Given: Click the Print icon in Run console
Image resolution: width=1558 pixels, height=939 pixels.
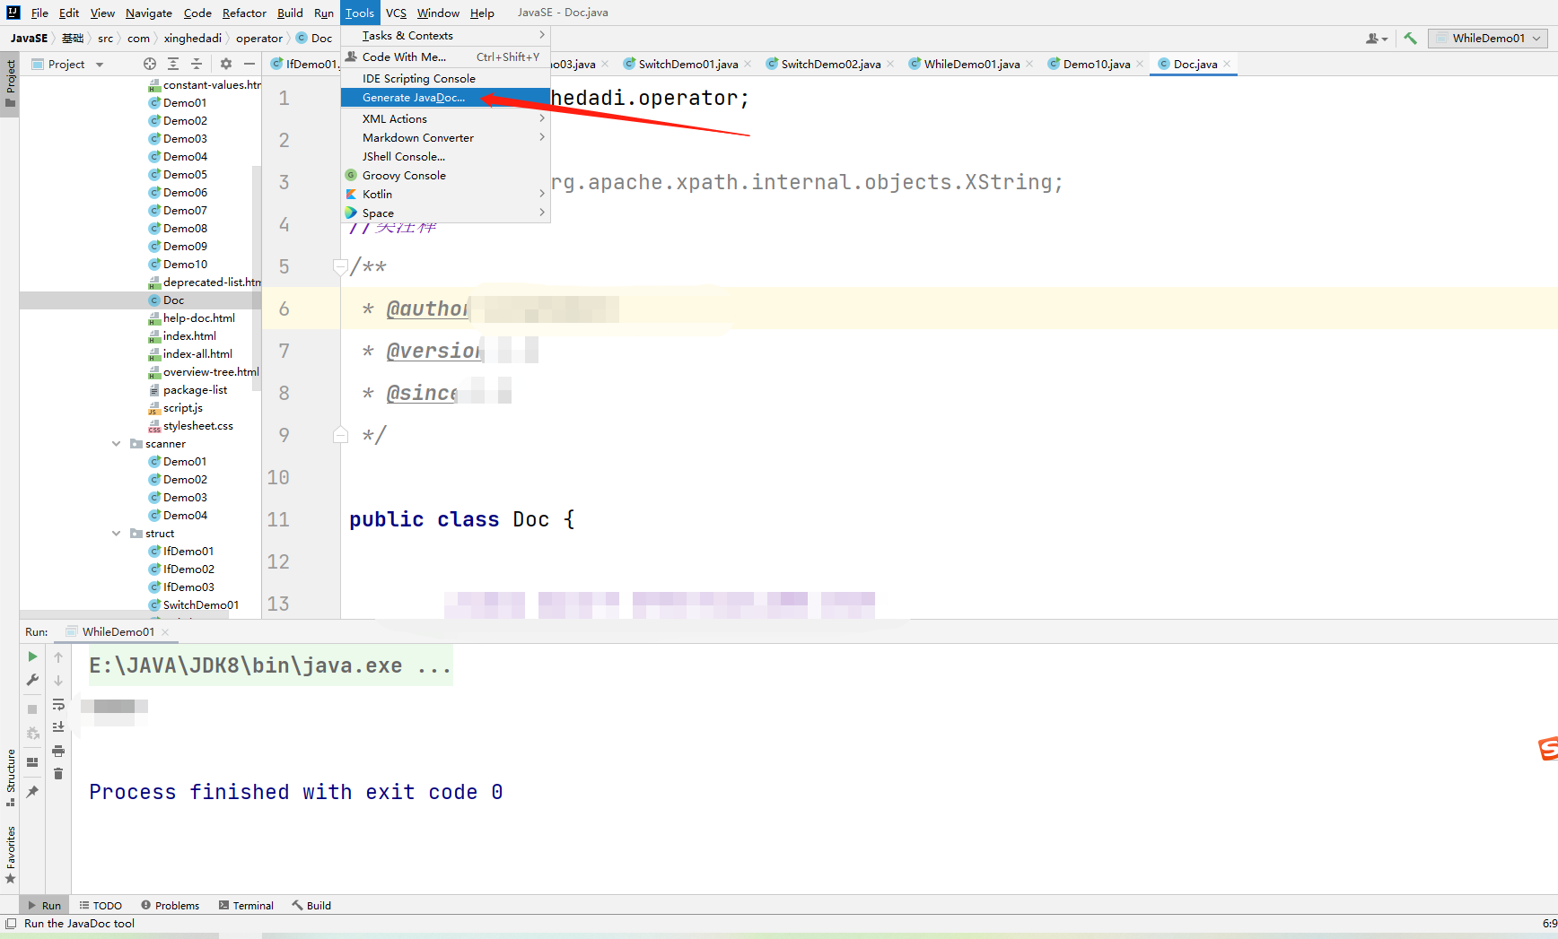Looking at the screenshot, I should tap(58, 751).
